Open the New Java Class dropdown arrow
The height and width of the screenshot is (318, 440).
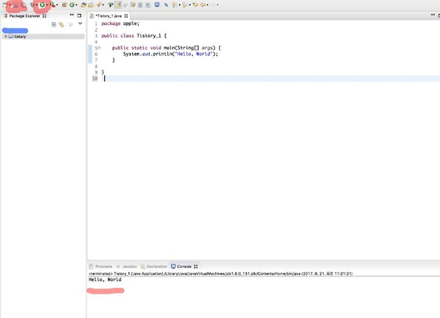click(x=76, y=5)
